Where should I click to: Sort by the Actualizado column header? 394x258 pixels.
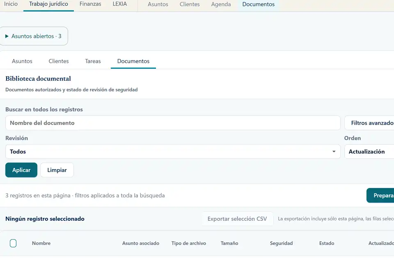381,243
